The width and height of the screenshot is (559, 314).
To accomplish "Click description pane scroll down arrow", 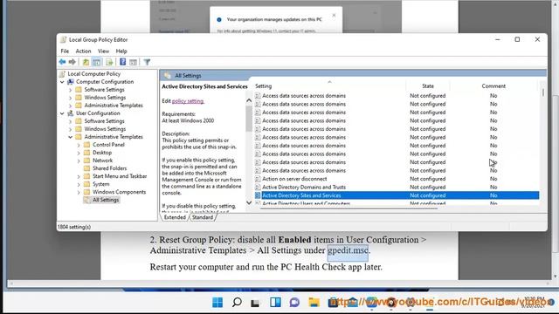I will tap(249, 202).
